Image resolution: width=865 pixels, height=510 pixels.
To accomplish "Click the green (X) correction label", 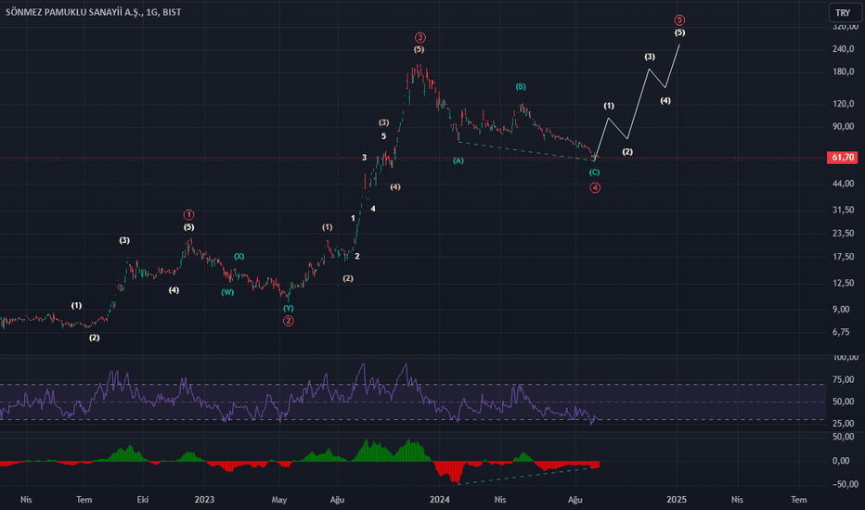I will [239, 256].
